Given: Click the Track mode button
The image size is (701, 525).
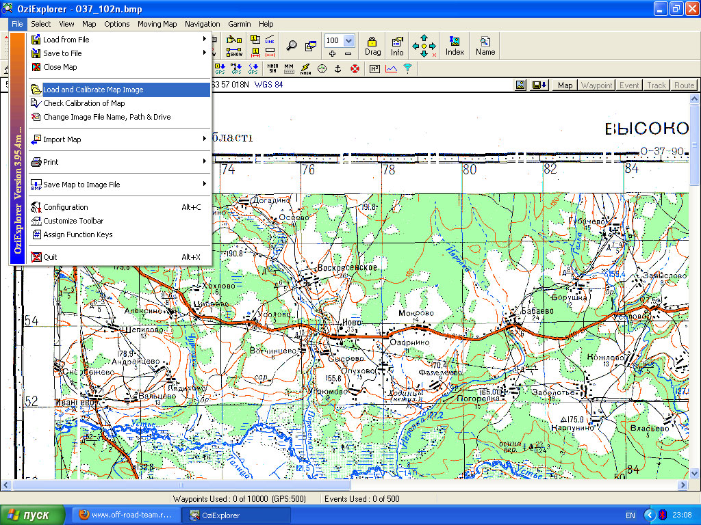Looking at the screenshot, I should pos(657,85).
